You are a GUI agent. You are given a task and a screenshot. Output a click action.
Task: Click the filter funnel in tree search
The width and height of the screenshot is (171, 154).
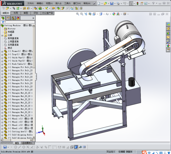click(x=3, y=22)
